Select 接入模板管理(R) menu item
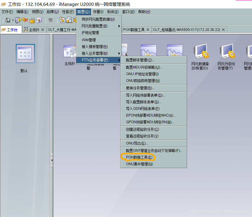The image size is (252, 217). [99, 47]
